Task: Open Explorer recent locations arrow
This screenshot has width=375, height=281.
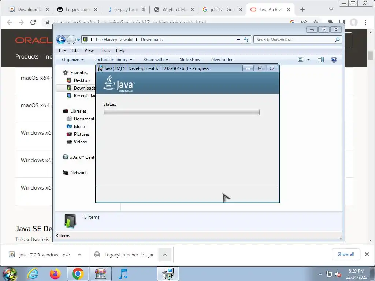Action: coord(78,40)
